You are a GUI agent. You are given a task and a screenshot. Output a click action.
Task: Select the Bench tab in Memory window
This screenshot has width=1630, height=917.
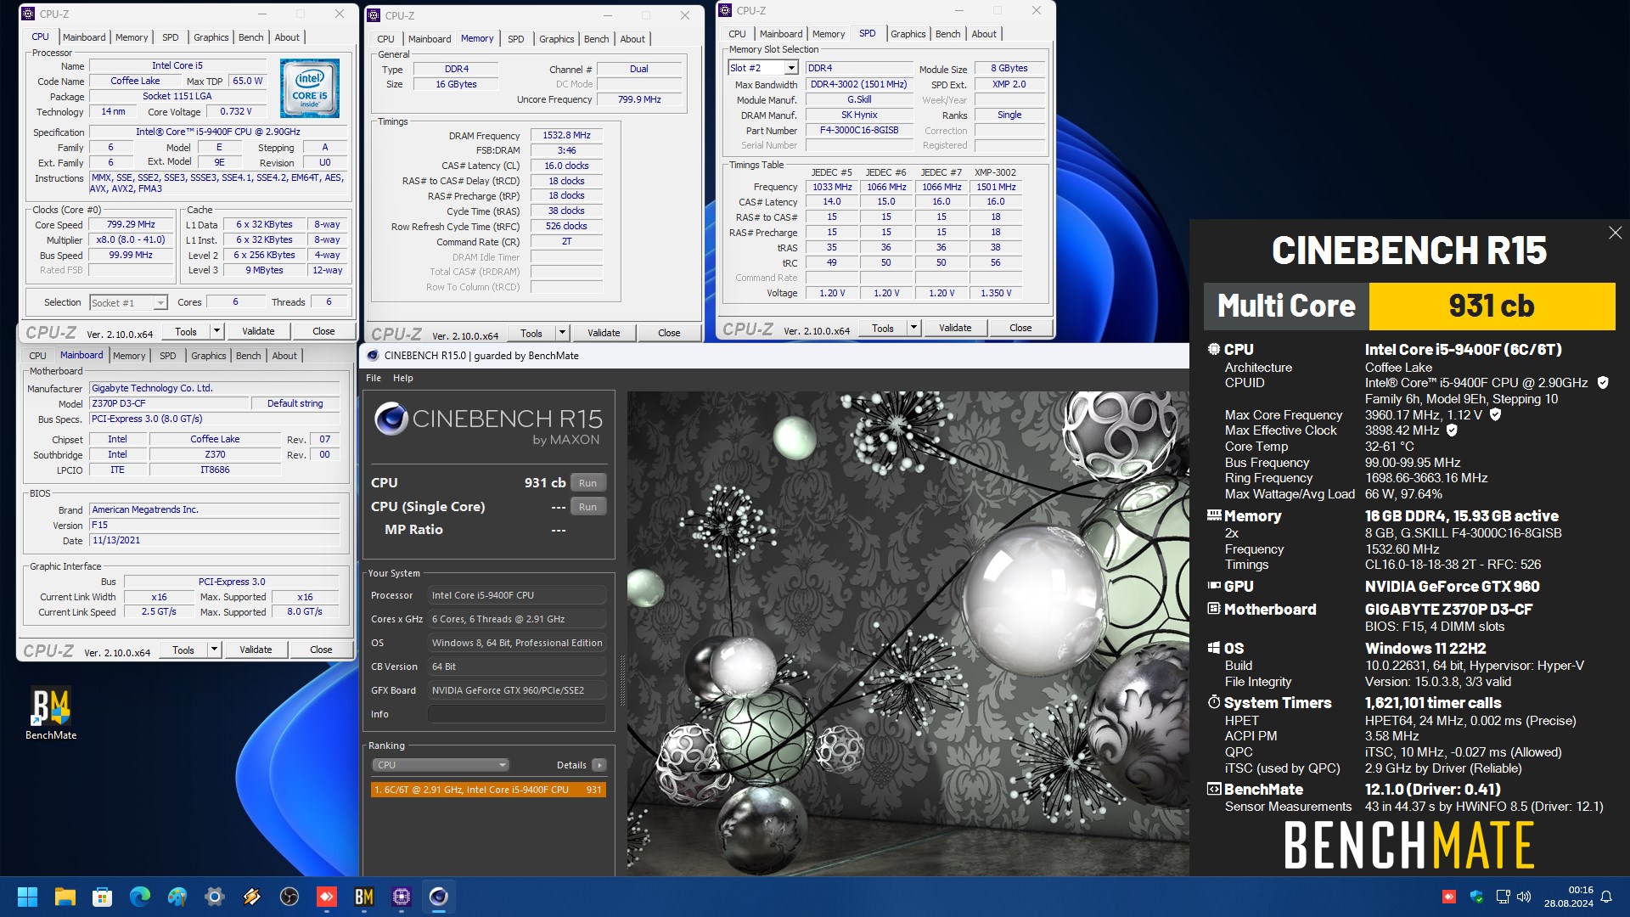[x=596, y=39]
